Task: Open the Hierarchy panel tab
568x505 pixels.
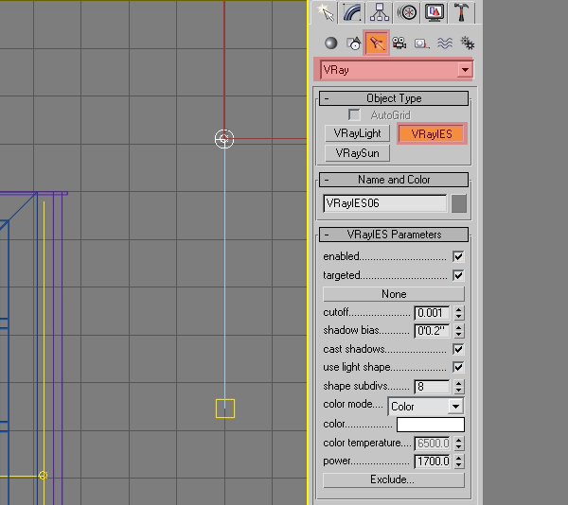Action: [x=380, y=12]
